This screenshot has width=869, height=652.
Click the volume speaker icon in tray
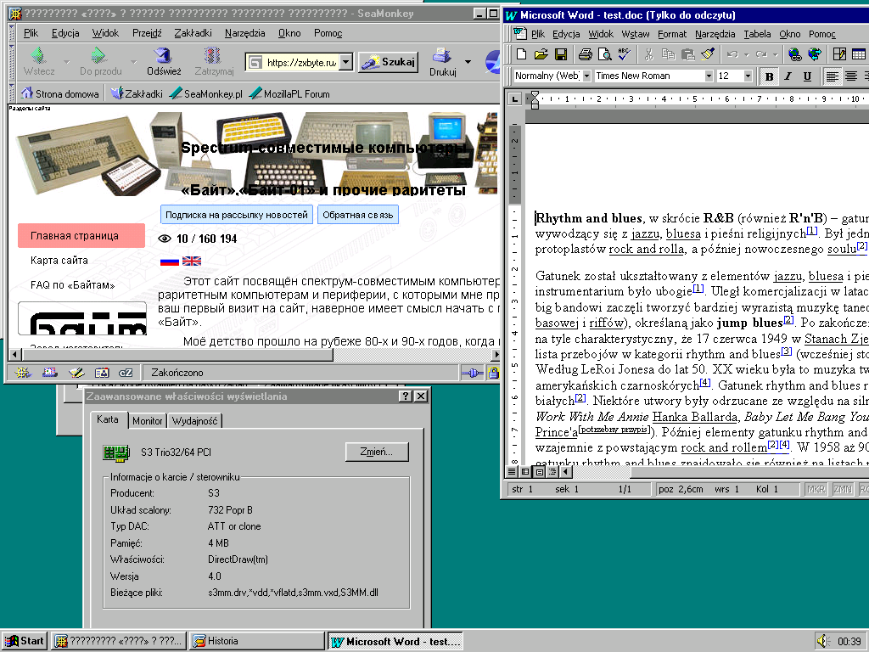[x=822, y=642]
